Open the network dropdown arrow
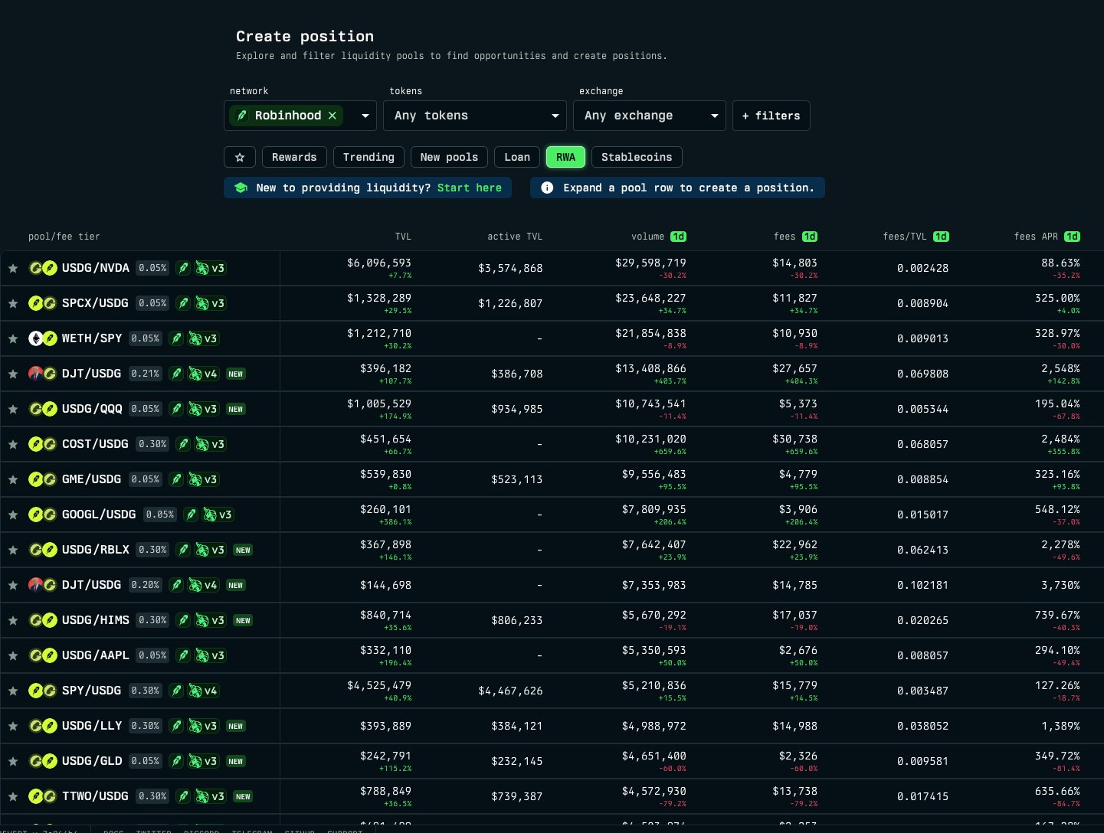Image resolution: width=1104 pixels, height=833 pixels. (365, 116)
